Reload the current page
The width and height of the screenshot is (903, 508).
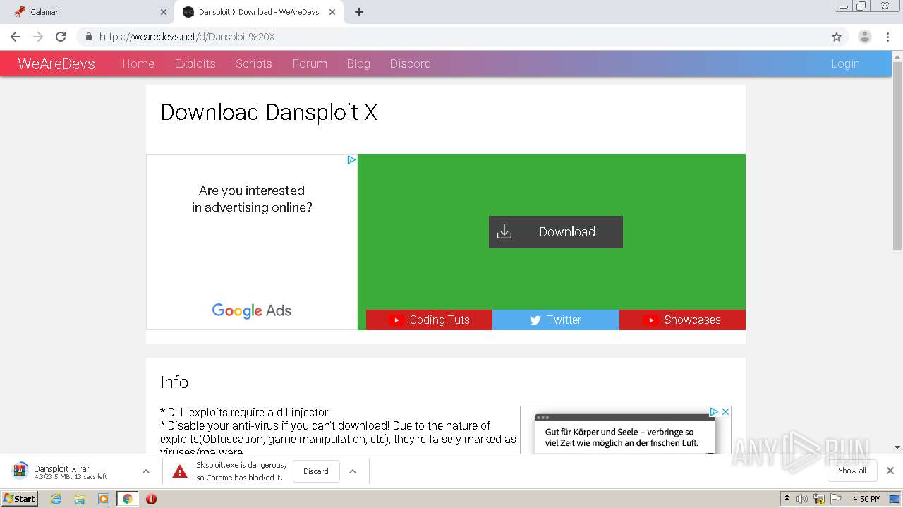coord(61,37)
